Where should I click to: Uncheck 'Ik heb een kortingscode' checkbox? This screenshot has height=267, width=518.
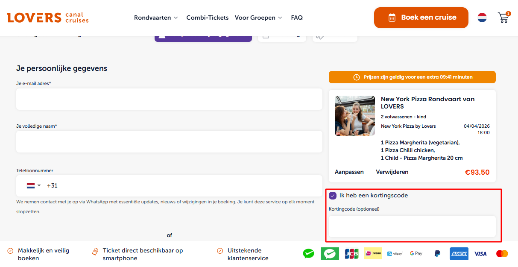[x=333, y=196]
